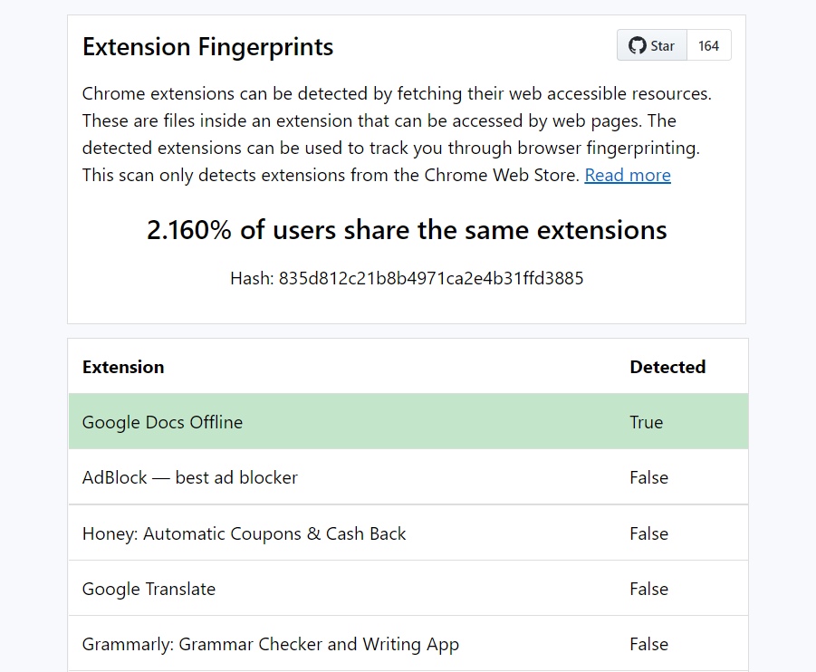Click the False value for Google Translate

pyautogui.click(x=648, y=589)
